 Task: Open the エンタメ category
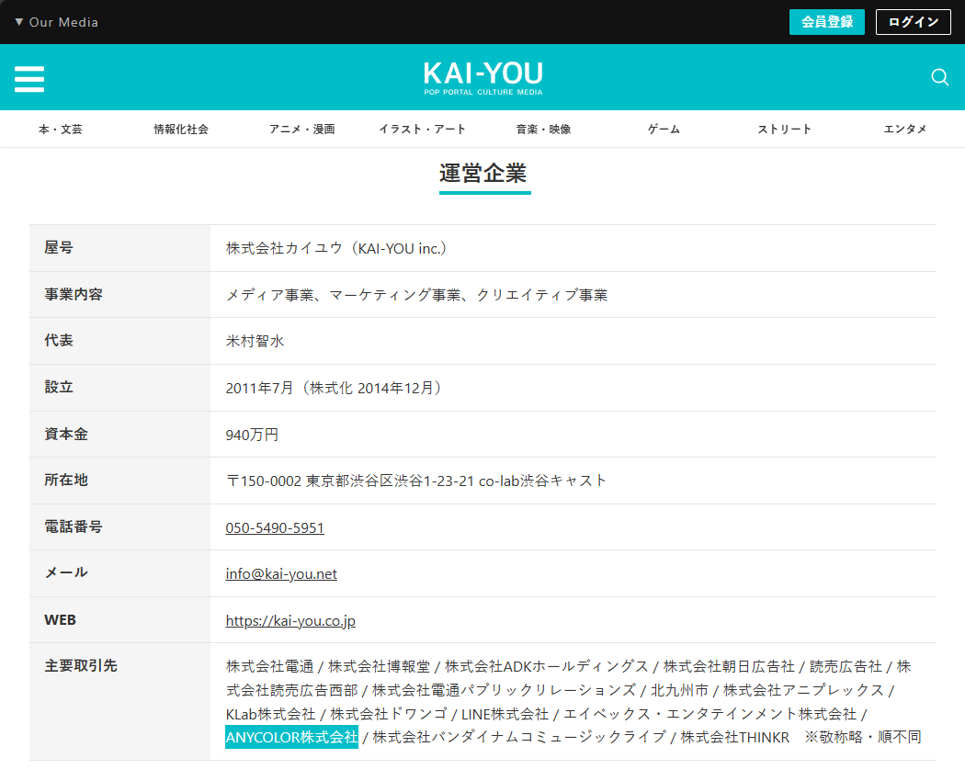tap(904, 130)
